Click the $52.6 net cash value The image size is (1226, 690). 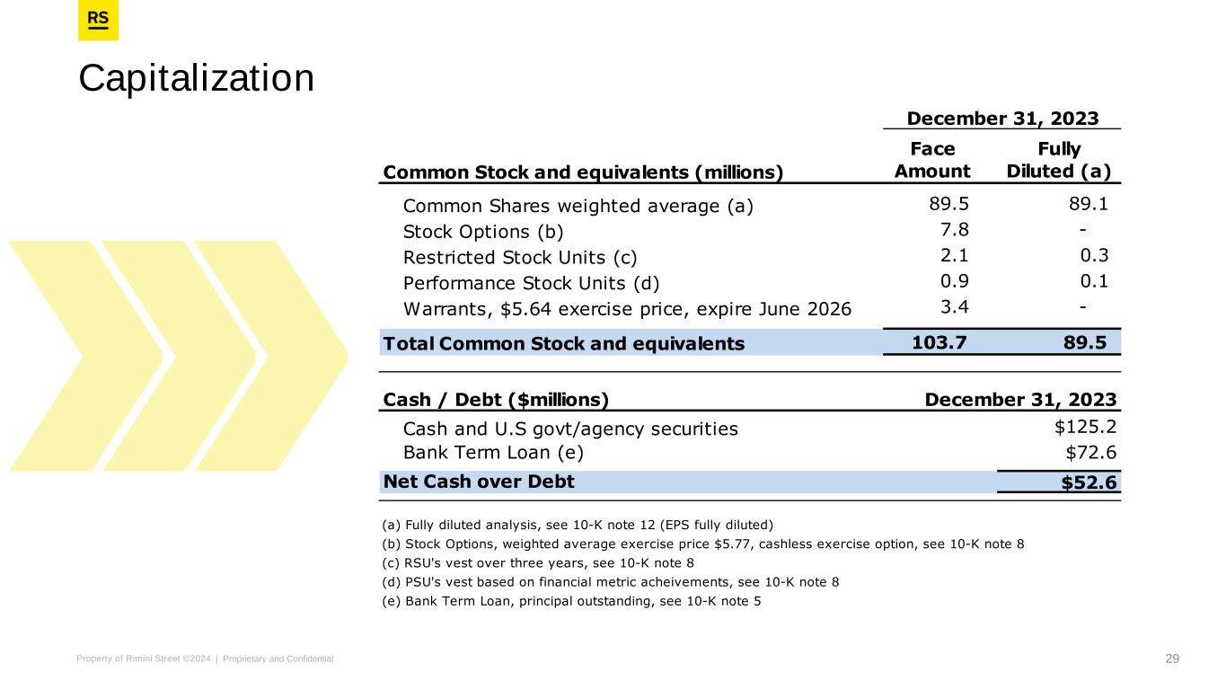[x=1089, y=483]
